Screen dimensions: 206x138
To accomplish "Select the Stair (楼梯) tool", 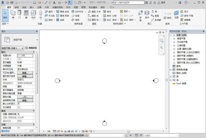I will (75, 20).
